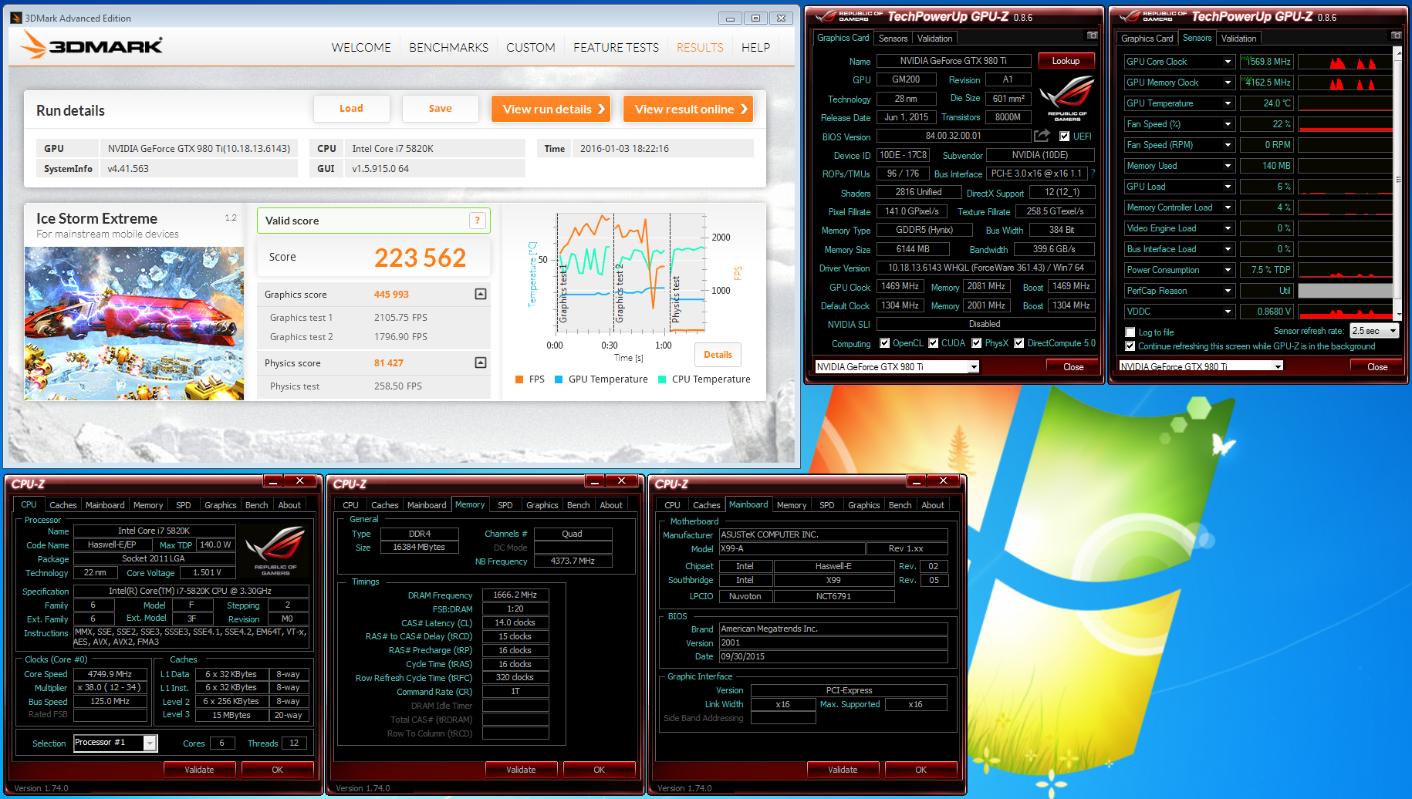
Task: Click View result online button
Action: point(688,109)
